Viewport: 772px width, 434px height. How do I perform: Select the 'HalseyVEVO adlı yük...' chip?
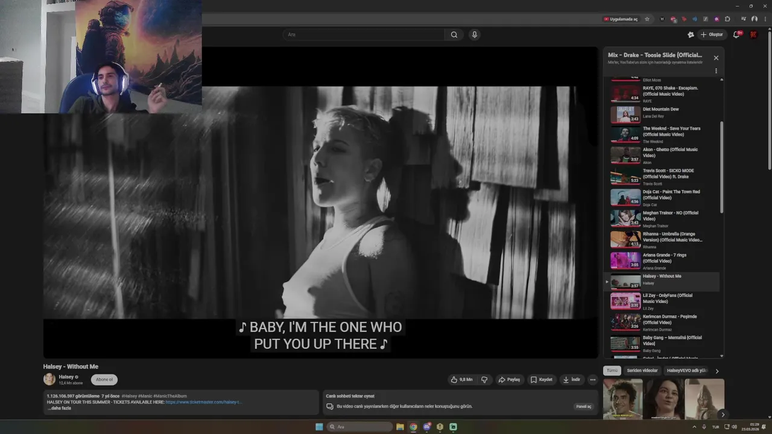687,371
